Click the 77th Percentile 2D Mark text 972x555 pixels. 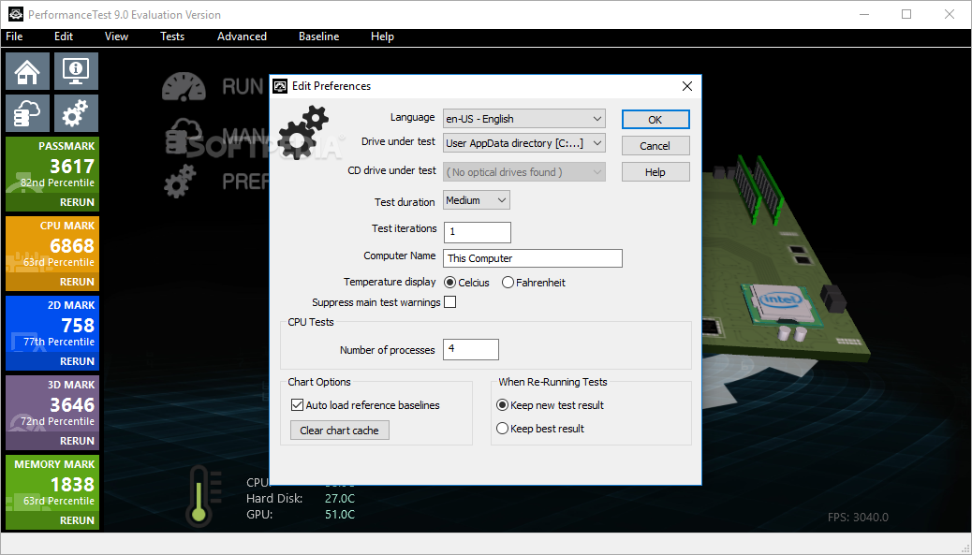[59, 342]
